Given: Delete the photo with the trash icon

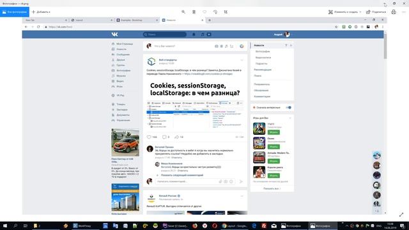Looking at the screenshot, I should point(194,12).
